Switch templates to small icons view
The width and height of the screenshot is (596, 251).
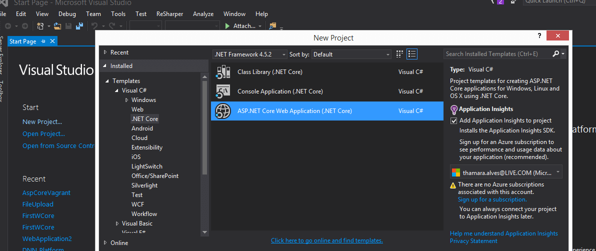(399, 54)
